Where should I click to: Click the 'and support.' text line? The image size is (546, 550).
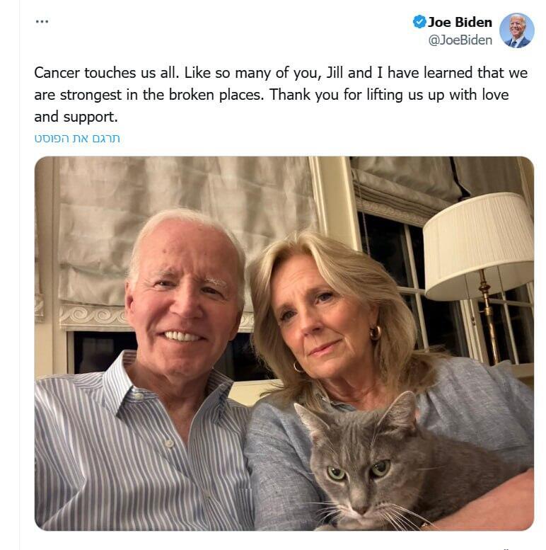click(76, 117)
